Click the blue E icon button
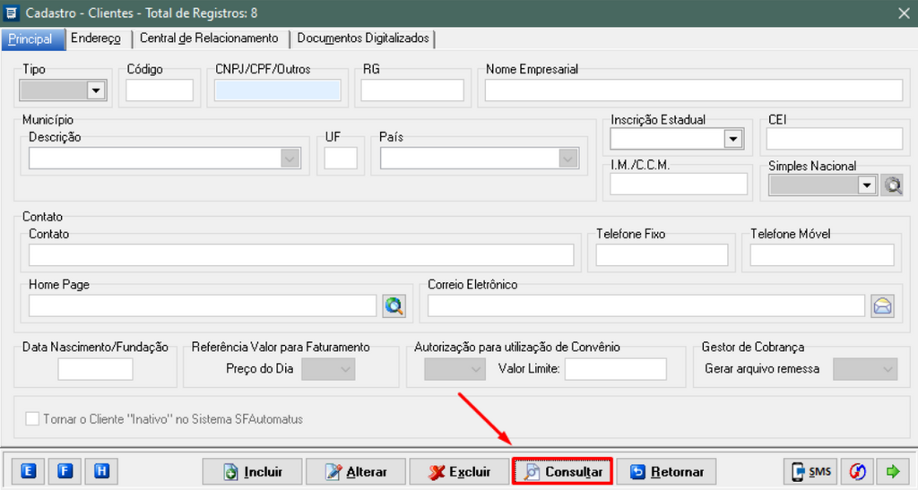The width and height of the screenshot is (918, 490). point(29,470)
